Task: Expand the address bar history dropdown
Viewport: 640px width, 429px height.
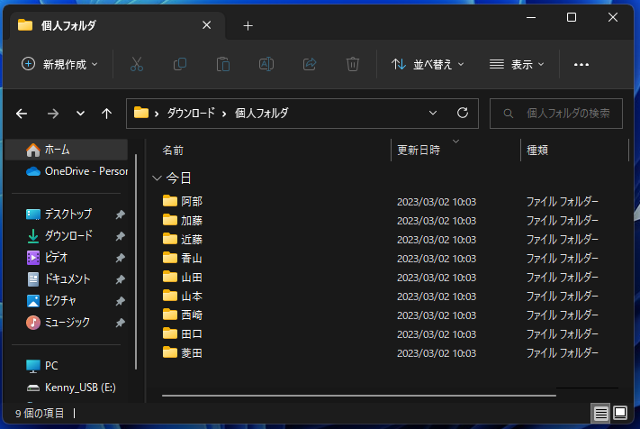Action: [x=433, y=114]
